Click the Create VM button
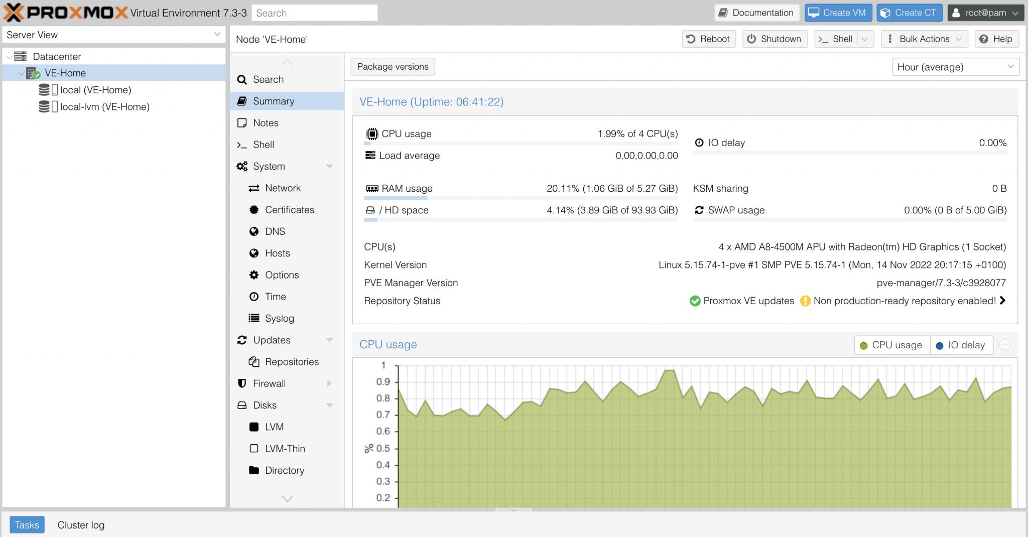The image size is (1028, 537). [x=838, y=13]
